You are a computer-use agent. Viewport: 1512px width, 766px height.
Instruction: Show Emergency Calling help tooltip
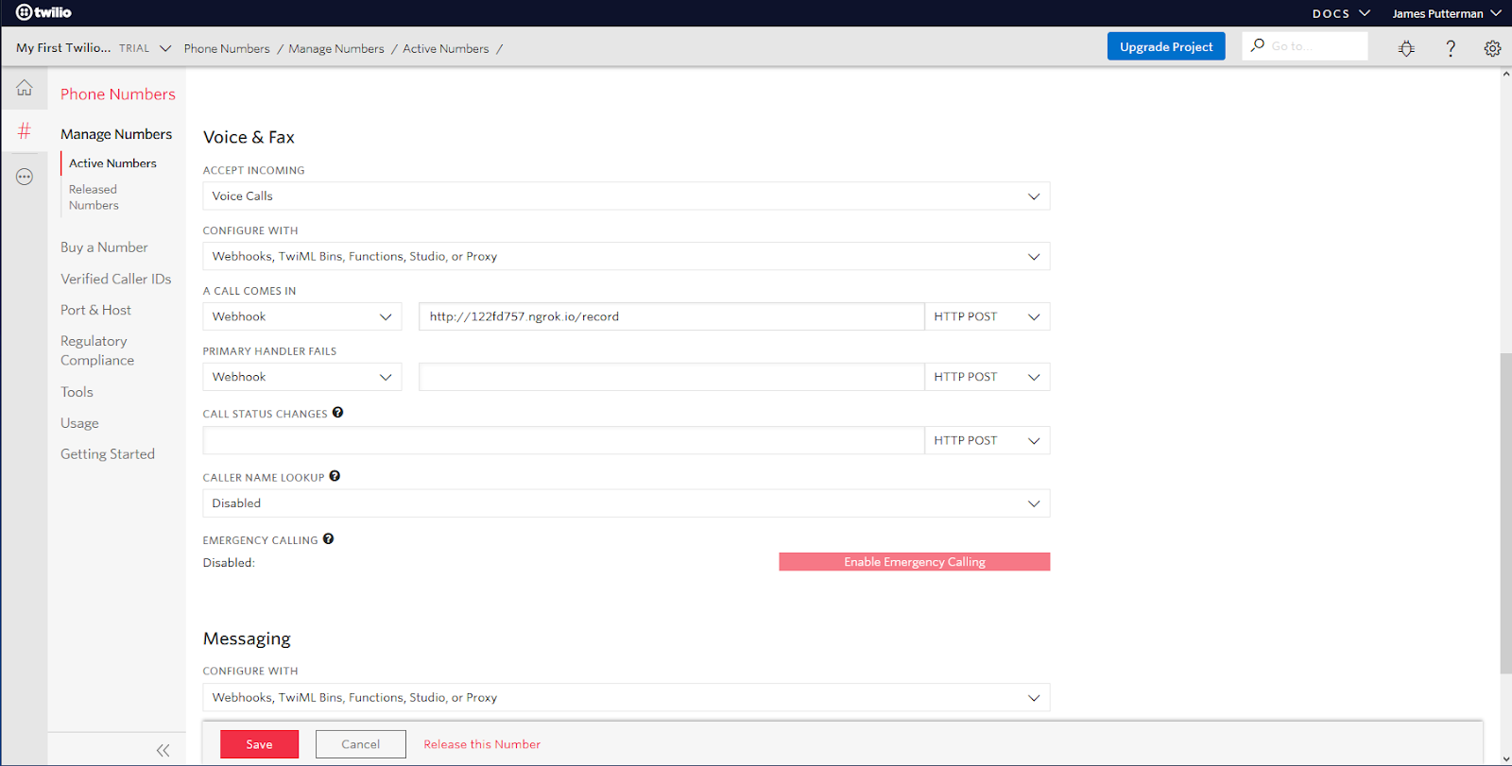tap(328, 539)
